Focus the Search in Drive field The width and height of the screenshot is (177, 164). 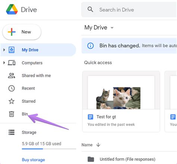coord(129,10)
